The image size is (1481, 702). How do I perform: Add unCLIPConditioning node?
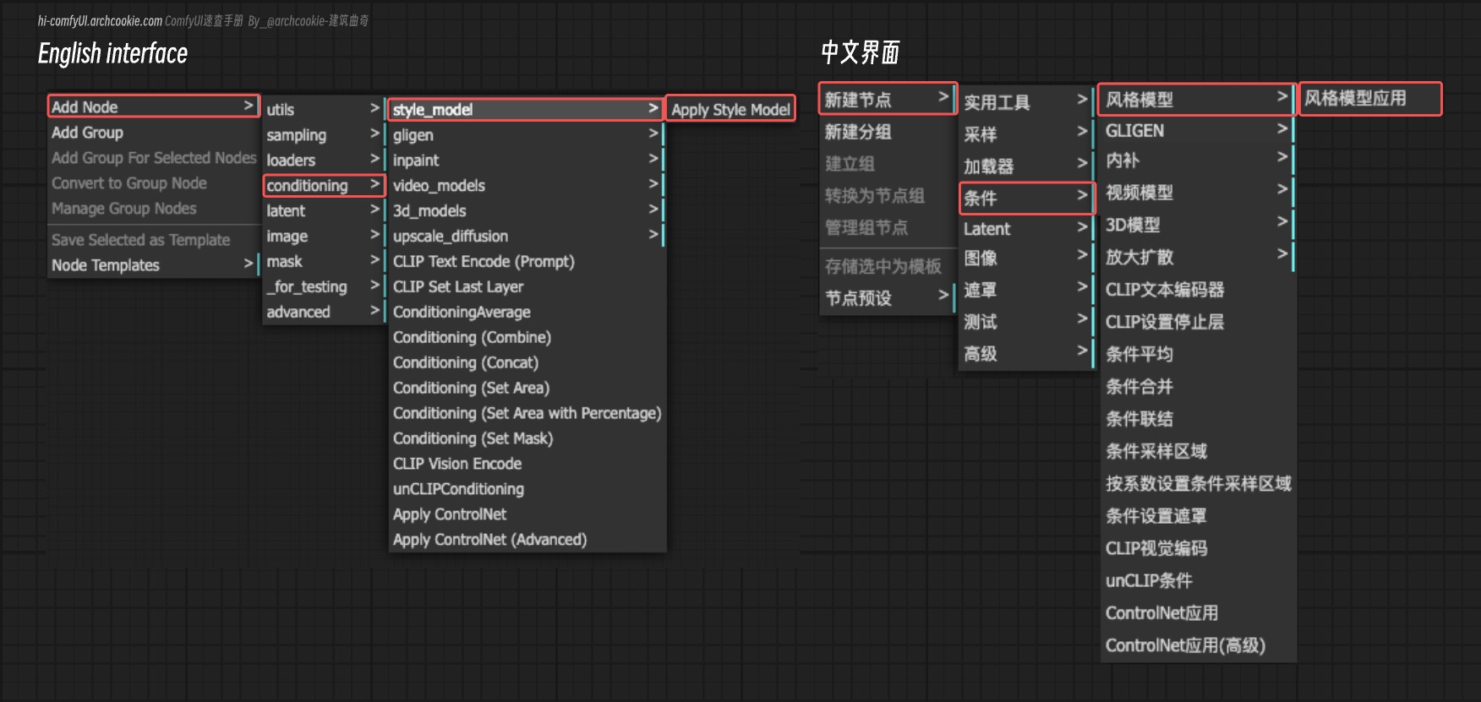click(526, 489)
